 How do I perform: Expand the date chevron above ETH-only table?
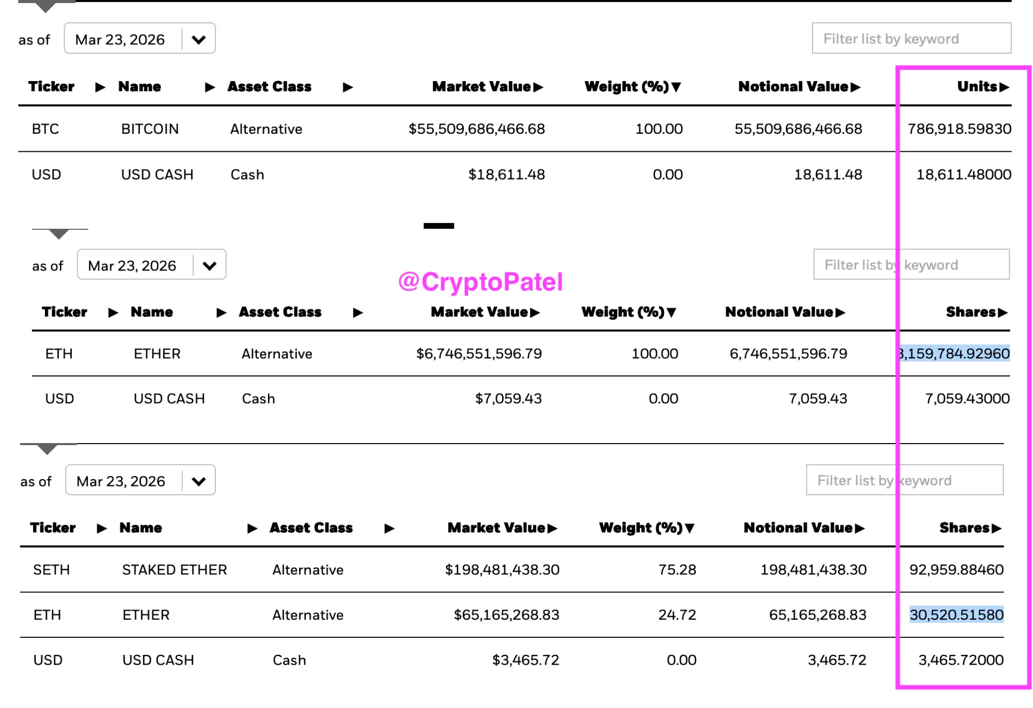209,265
